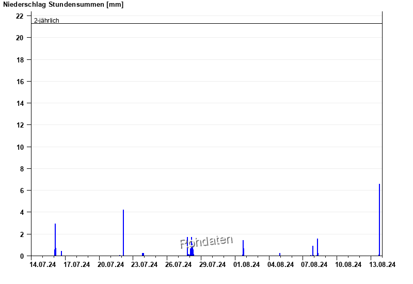Click the 07.08.24 date label
The height and width of the screenshot is (284, 413).
coord(314,265)
